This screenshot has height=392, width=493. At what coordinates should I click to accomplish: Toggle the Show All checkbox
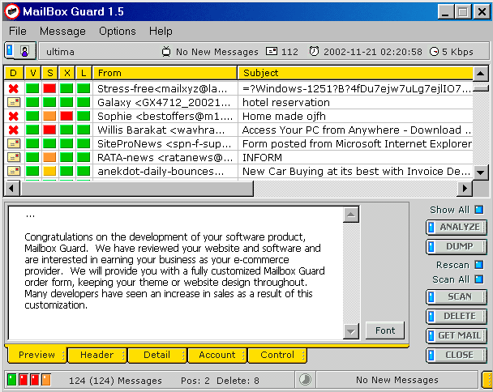pos(479,210)
